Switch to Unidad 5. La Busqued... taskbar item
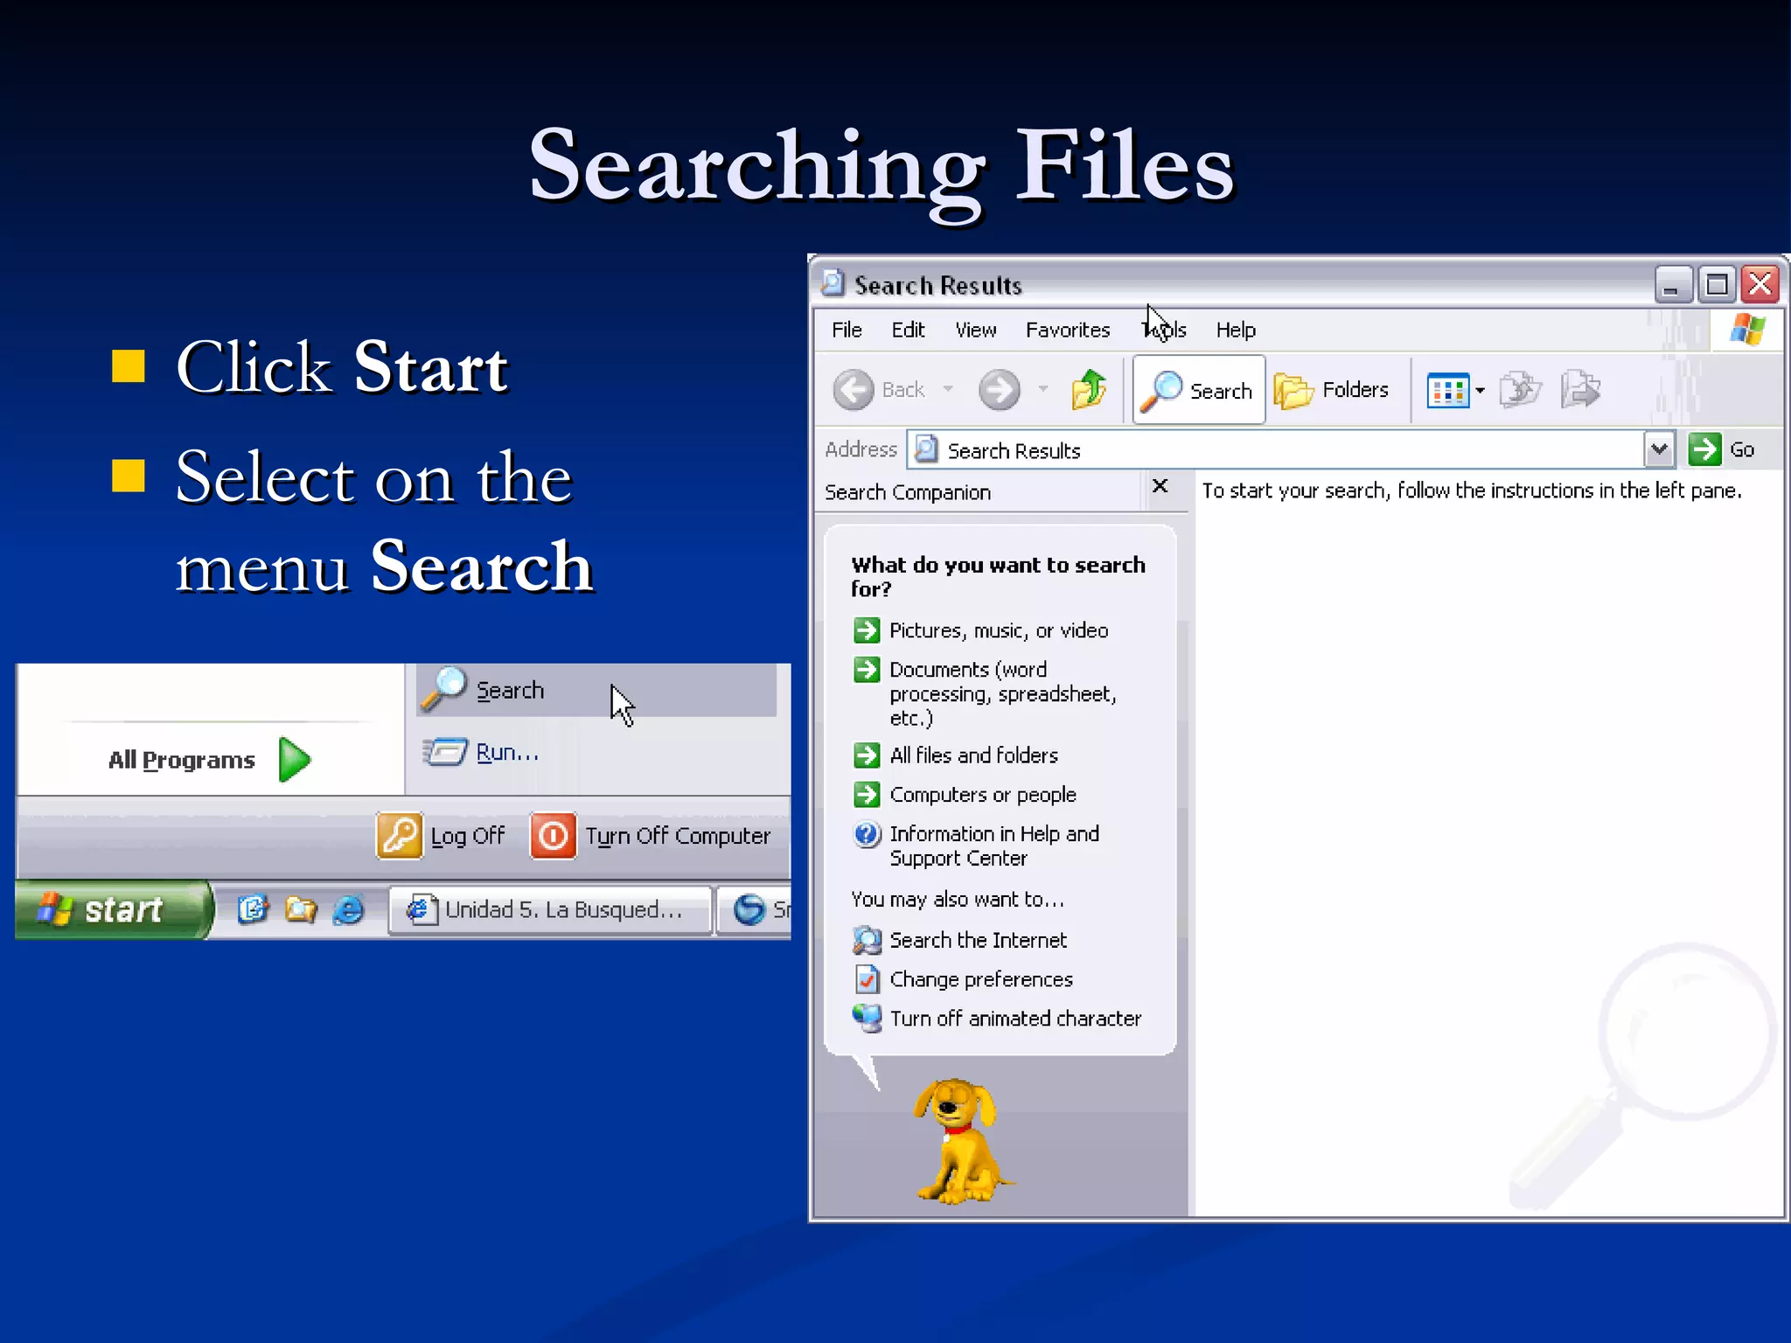This screenshot has width=1791, height=1343. 550,910
